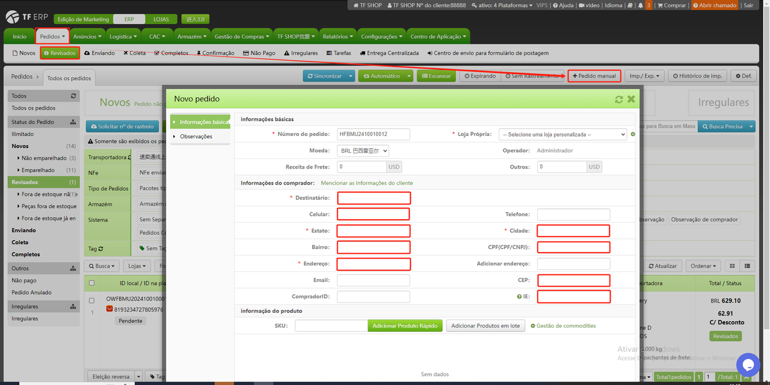Select all orders with header checkbox
Viewport: 770px width, 385px height.
click(x=92, y=283)
